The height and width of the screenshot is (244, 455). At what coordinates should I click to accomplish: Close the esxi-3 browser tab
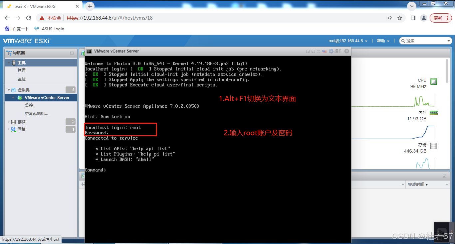pos(77,6)
